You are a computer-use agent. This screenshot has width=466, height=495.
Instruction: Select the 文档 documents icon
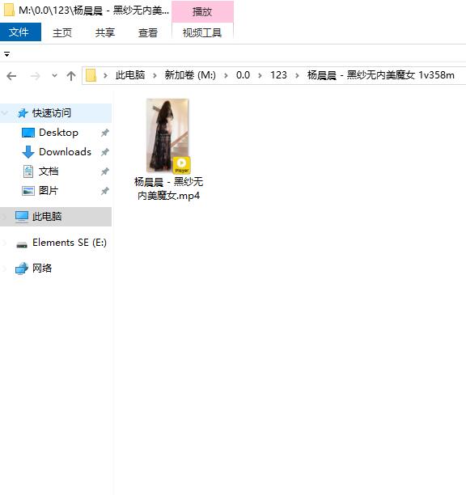(x=28, y=171)
